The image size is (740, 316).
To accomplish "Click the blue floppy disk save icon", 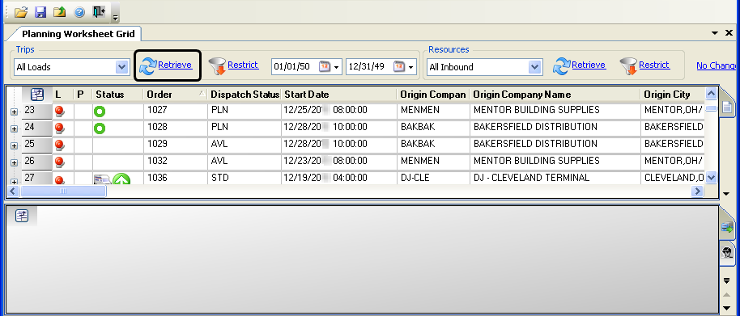I will (40, 12).
